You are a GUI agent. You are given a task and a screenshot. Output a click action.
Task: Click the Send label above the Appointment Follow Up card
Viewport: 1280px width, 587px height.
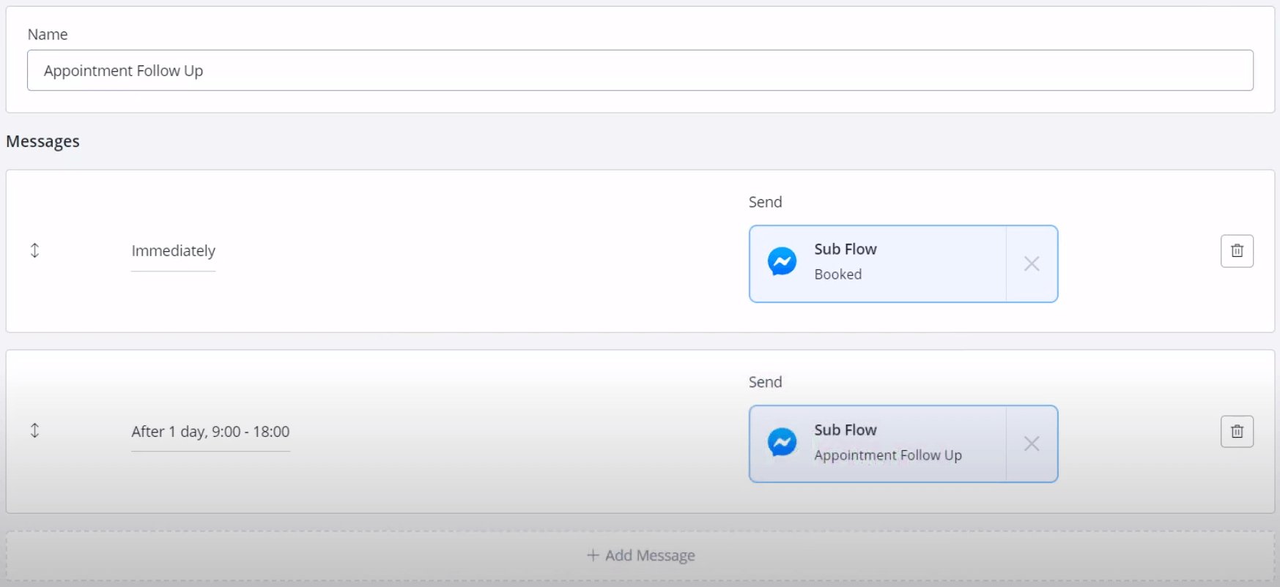765,382
